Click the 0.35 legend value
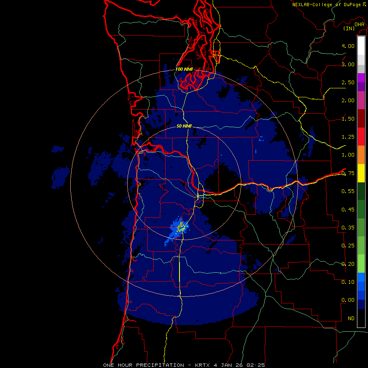368x368 pixels. click(x=348, y=228)
